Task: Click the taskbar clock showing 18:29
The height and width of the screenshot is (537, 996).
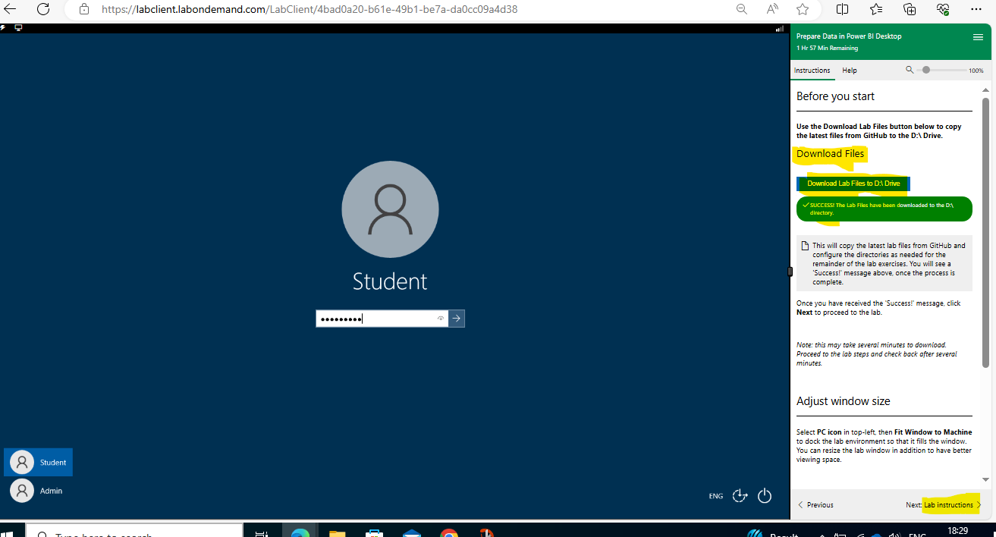Action: pos(957,531)
